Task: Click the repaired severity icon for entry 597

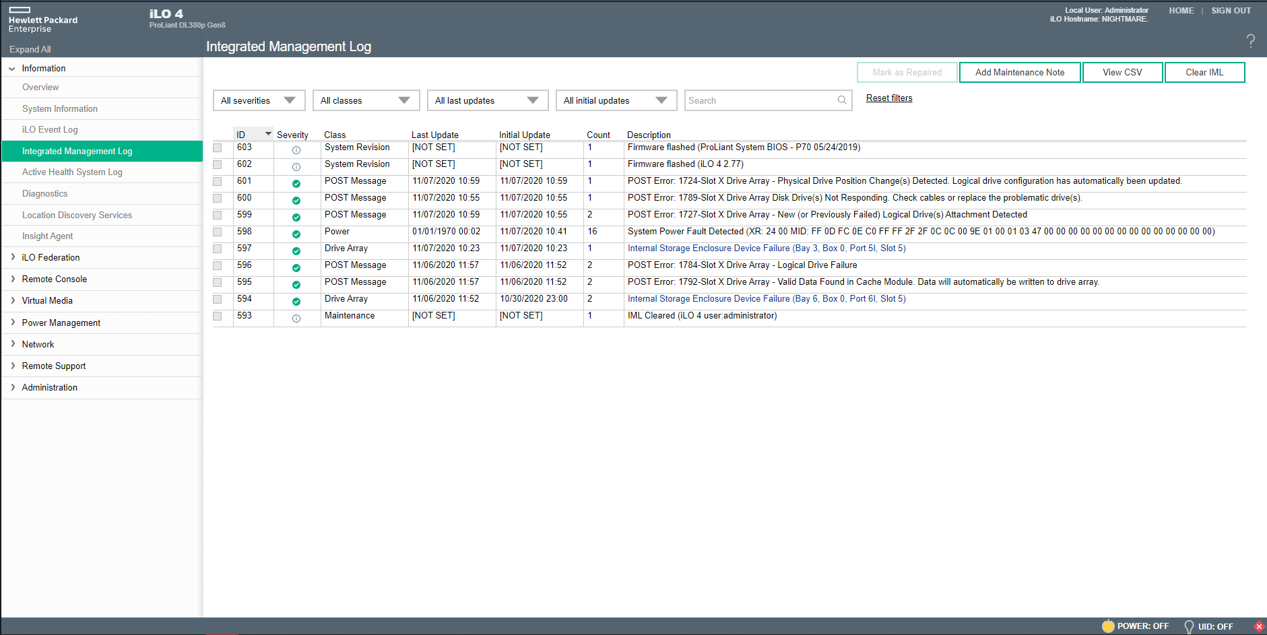Action: click(x=296, y=251)
